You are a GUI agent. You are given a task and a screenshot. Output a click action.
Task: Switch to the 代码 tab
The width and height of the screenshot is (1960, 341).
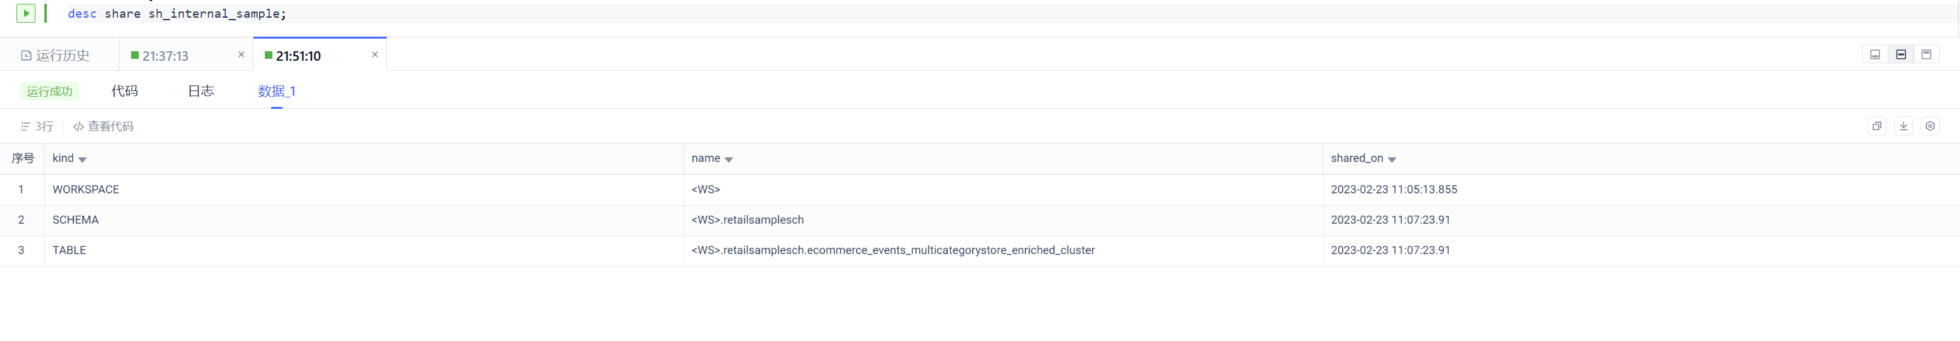click(x=125, y=91)
